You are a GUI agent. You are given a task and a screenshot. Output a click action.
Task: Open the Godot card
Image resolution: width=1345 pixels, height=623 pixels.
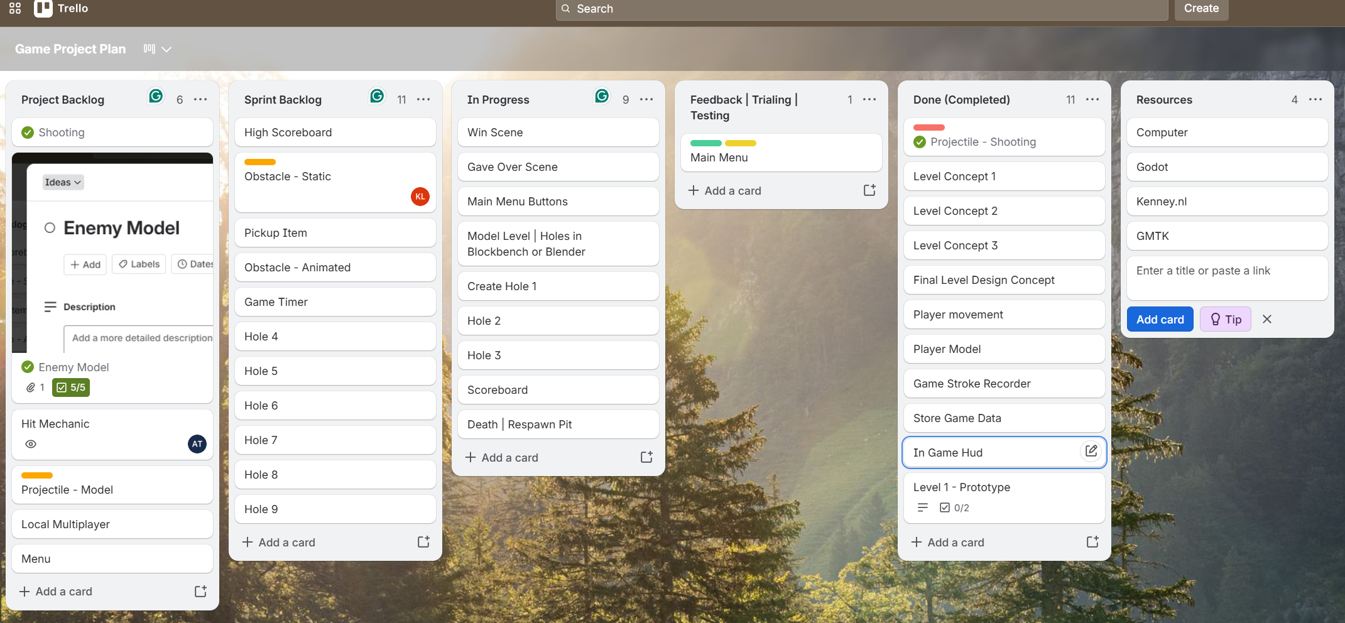click(1228, 167)
